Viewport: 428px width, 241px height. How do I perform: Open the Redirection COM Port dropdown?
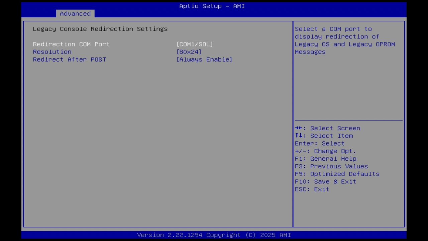(x=195, y=44)
